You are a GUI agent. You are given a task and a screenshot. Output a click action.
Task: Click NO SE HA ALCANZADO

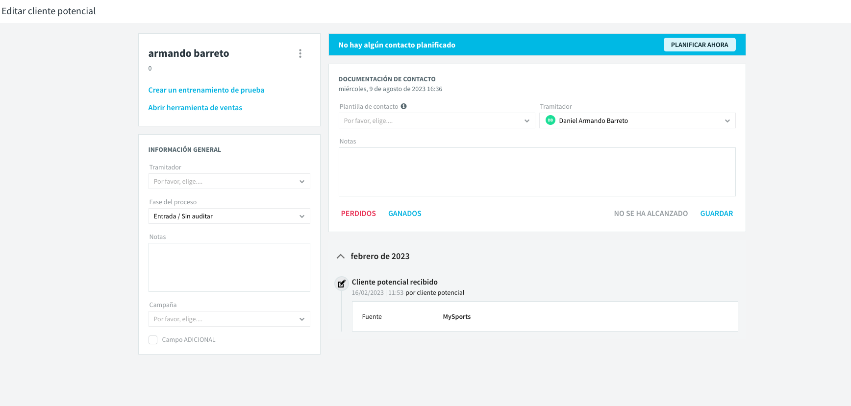[x=651, y=214]
